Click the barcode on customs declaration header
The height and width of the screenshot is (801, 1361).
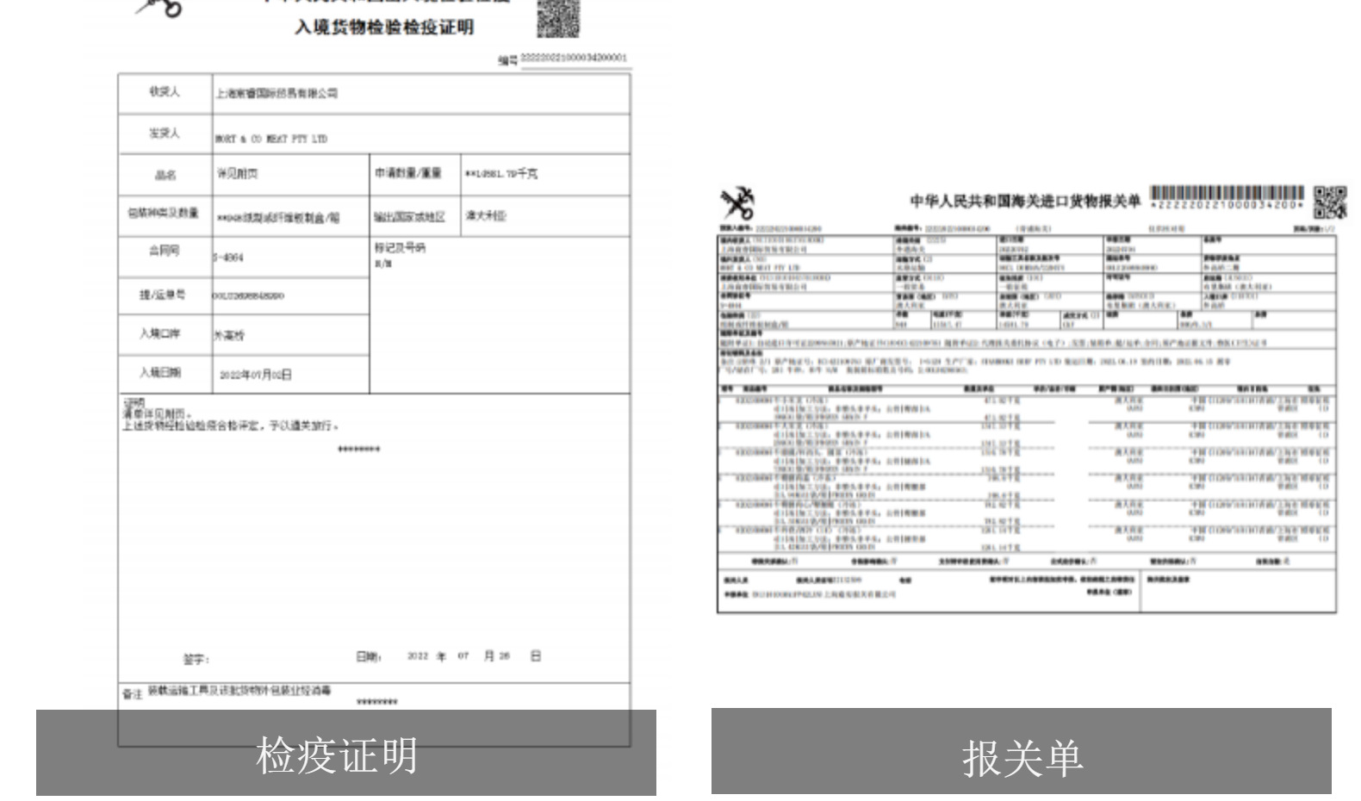(1227, 195)
